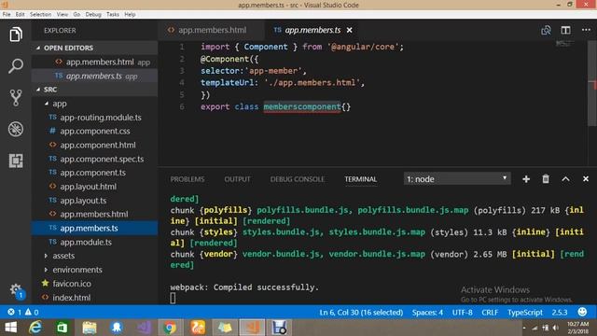Open app.component.css file

point(94,131)
